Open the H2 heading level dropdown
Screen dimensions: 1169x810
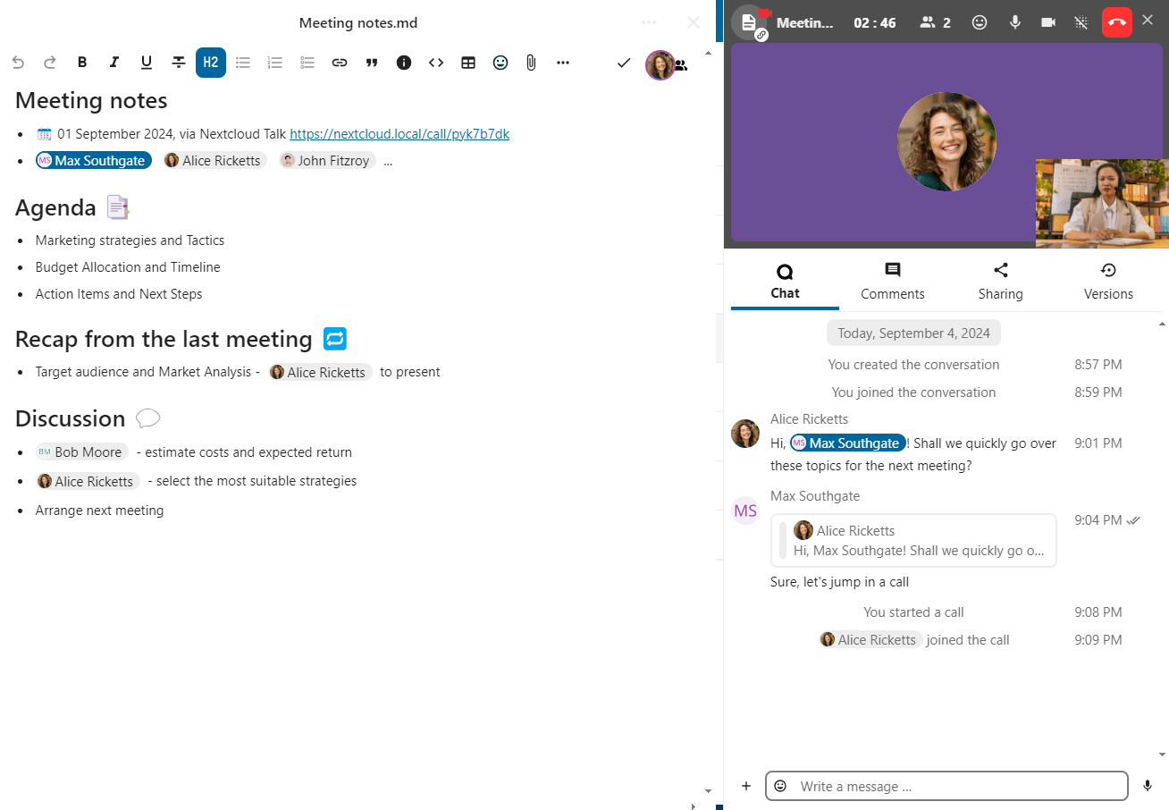coord(211,63)
